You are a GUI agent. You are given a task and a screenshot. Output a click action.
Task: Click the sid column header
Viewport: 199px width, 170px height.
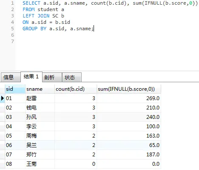pos(15,89)
